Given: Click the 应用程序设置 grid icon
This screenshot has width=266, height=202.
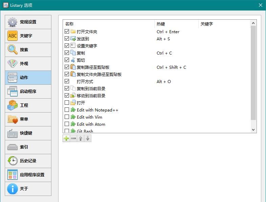Looking at the screenshot, I should (13, 175).
